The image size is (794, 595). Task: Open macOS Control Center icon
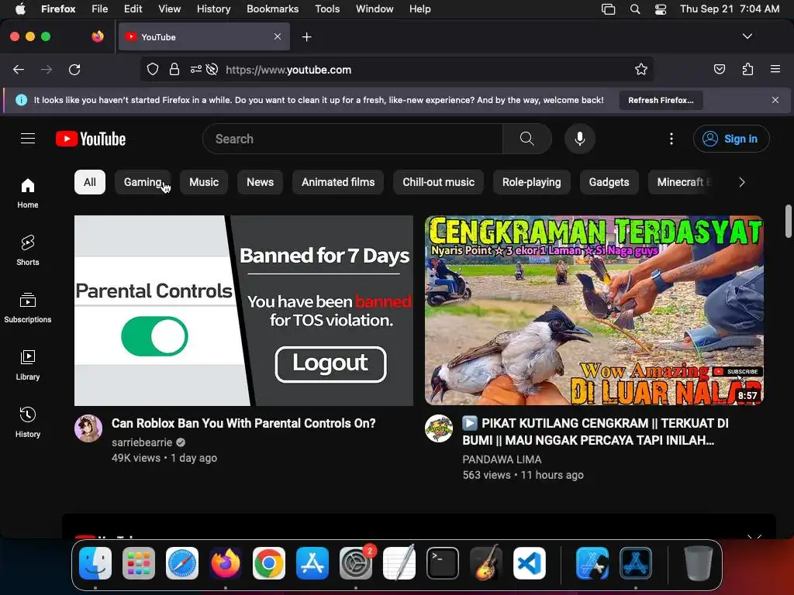coord(661,9)
